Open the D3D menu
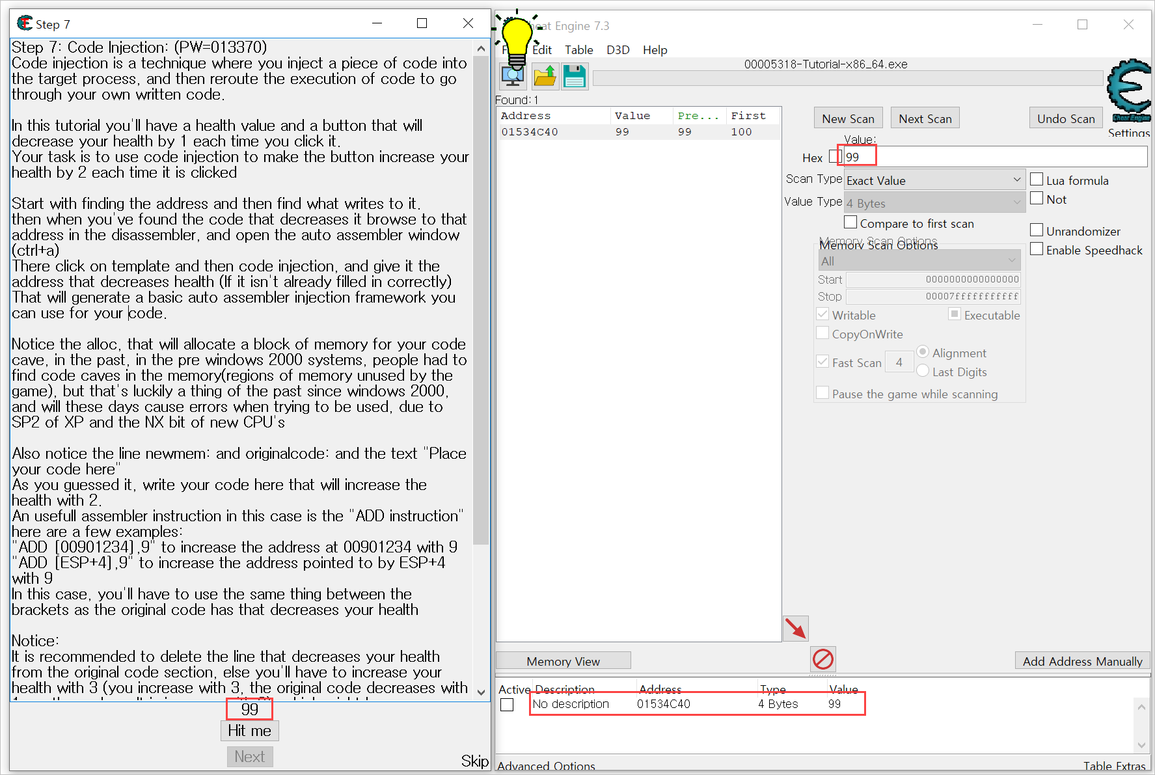The height and width of the screenshot is (775, 1155). point(618,49)
